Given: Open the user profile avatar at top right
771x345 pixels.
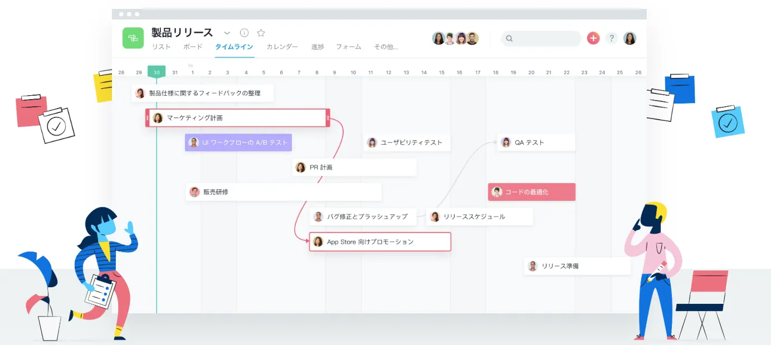Looking at the screenshot, I should 630,38.
